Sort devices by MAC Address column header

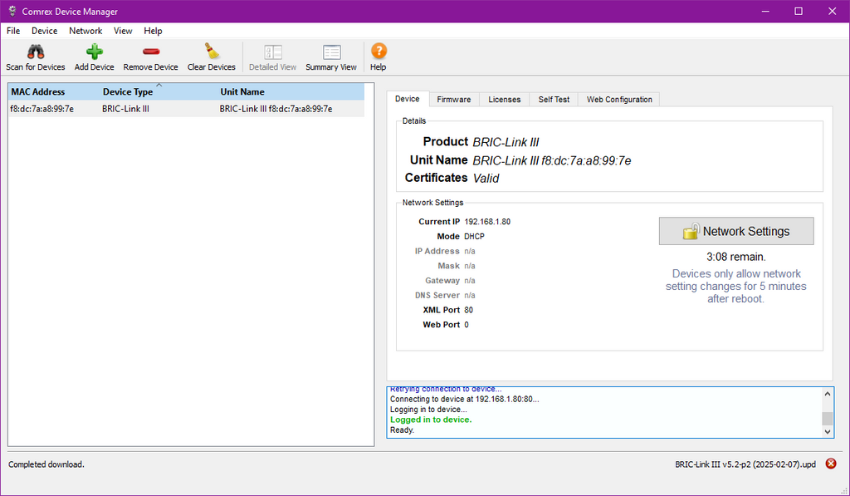(38, 92)
